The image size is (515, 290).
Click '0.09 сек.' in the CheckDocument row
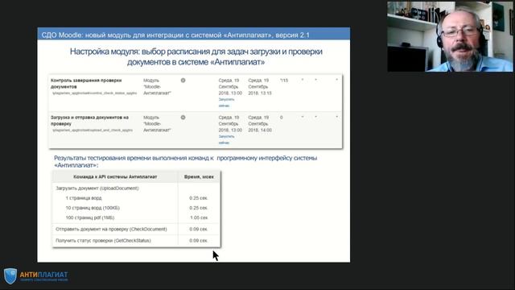coord(199,229)
